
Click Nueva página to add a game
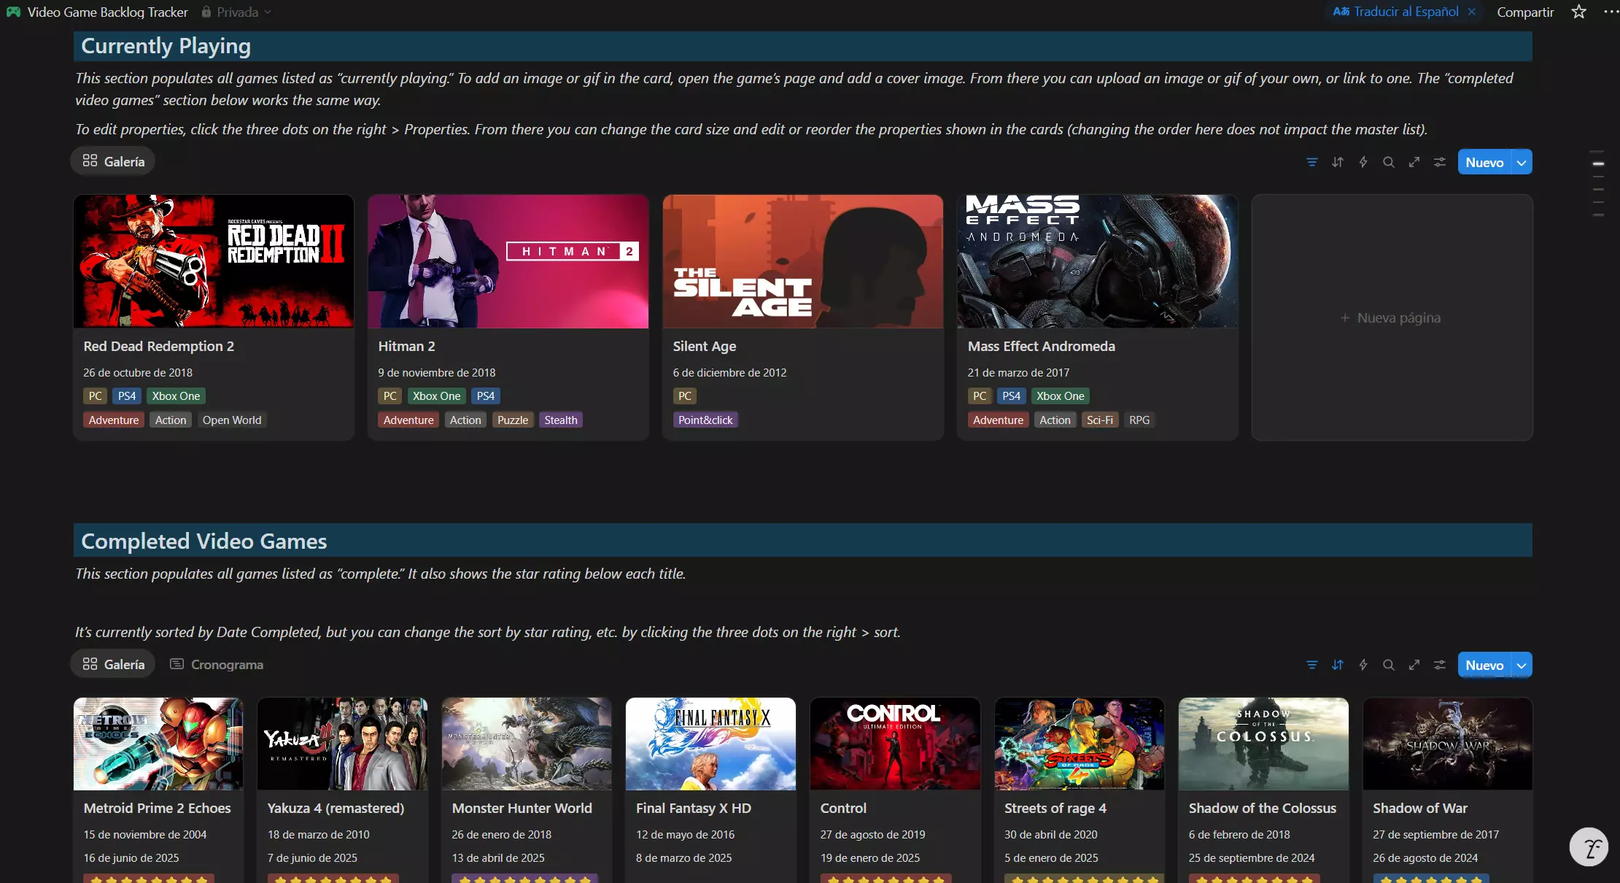click(1392, 317)
